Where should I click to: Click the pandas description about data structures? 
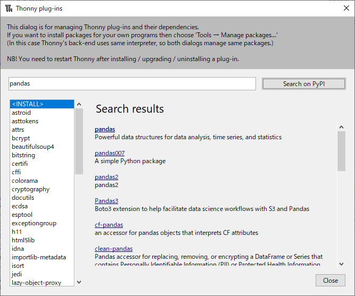[x=188, y=137]
